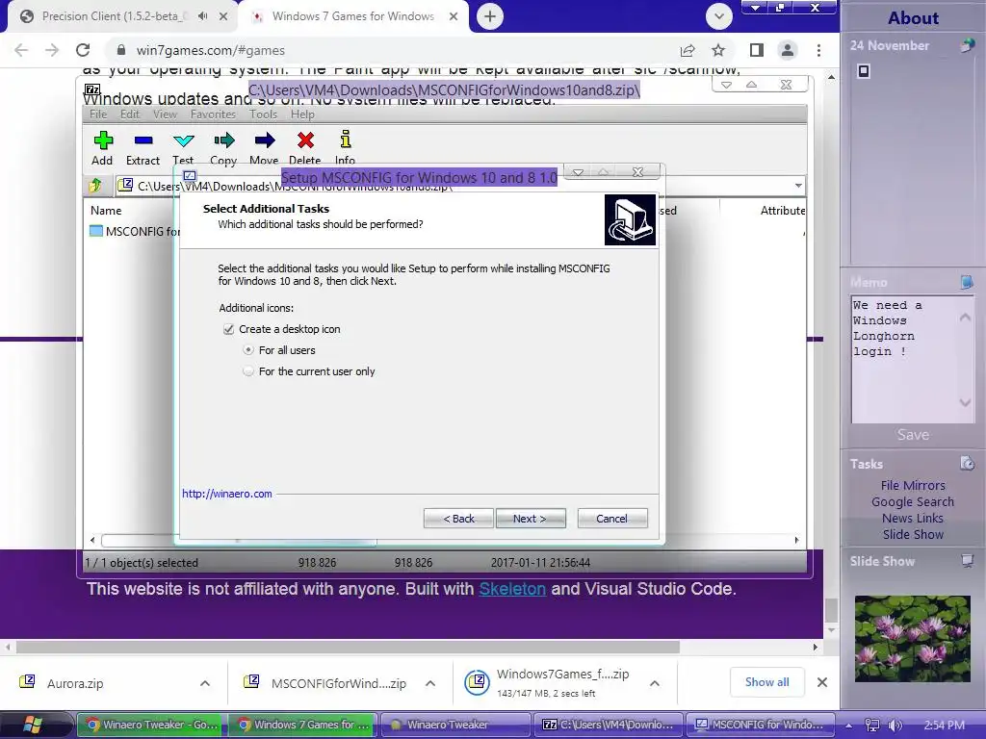Sort 7-Zip list by Name column

[106, 211]
